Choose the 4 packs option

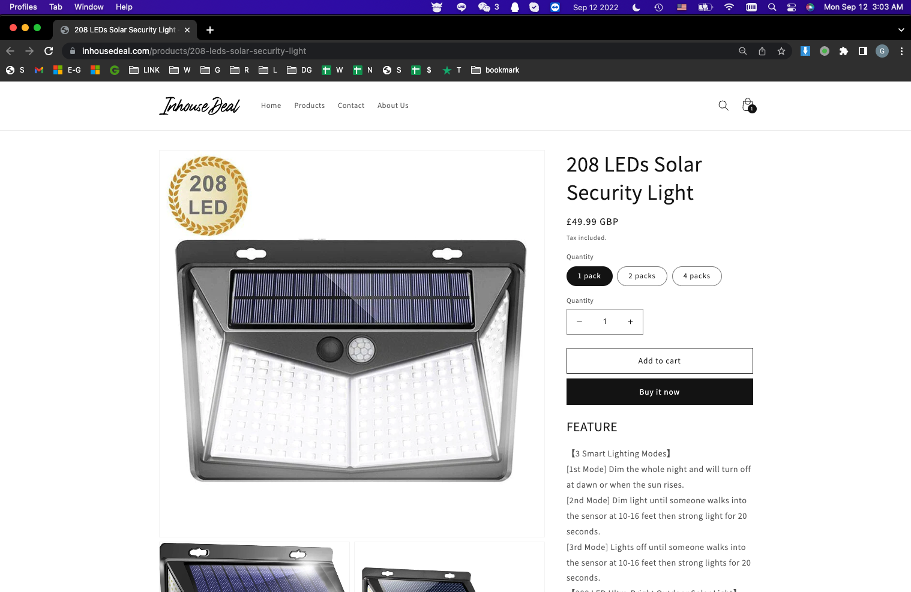(697, 276)
